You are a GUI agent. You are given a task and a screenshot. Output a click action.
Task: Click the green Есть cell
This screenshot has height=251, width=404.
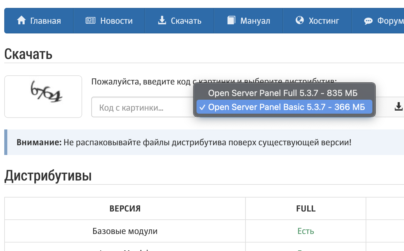click(306, 231)
